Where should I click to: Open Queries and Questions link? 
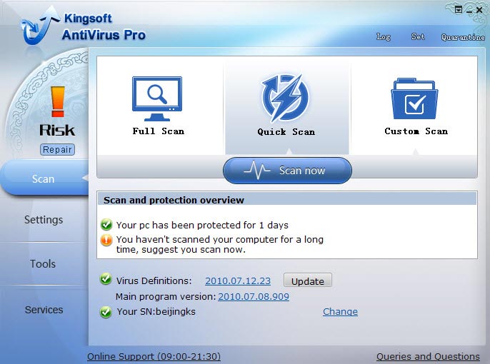pyautogui.click(x=428, y=356)
